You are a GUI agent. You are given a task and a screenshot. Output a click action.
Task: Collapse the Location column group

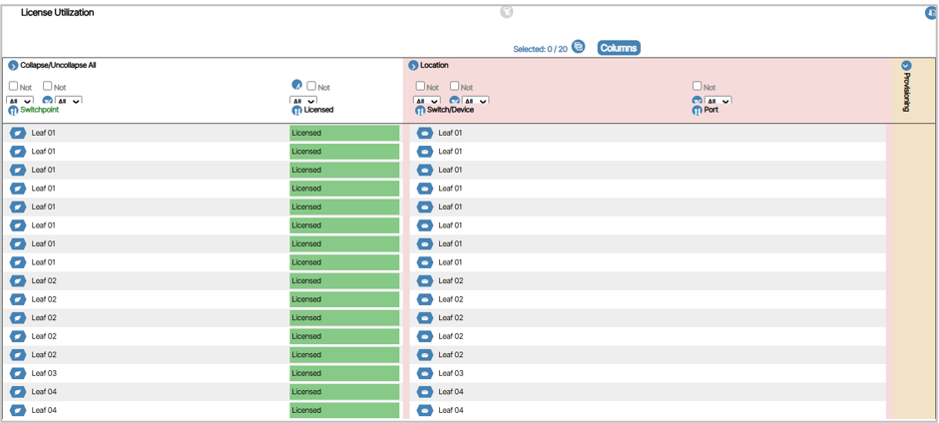click(413, 66)
